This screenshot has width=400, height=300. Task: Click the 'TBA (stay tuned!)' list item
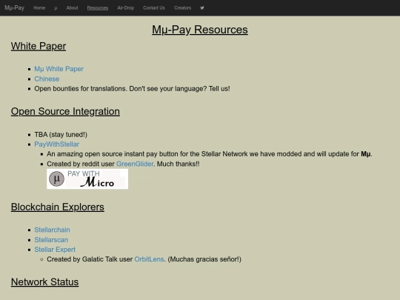[x=61, y=134]
